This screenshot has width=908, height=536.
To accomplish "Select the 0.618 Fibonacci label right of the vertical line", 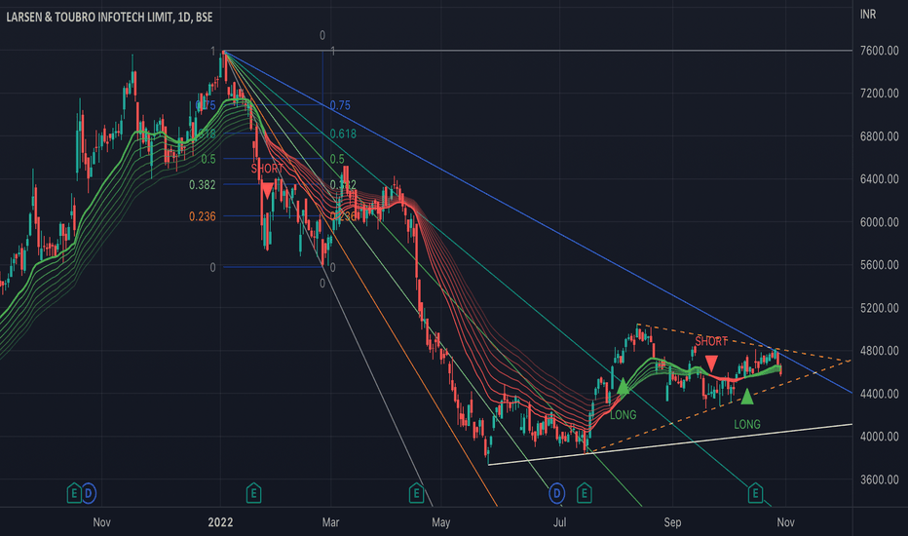I will 343,134.
